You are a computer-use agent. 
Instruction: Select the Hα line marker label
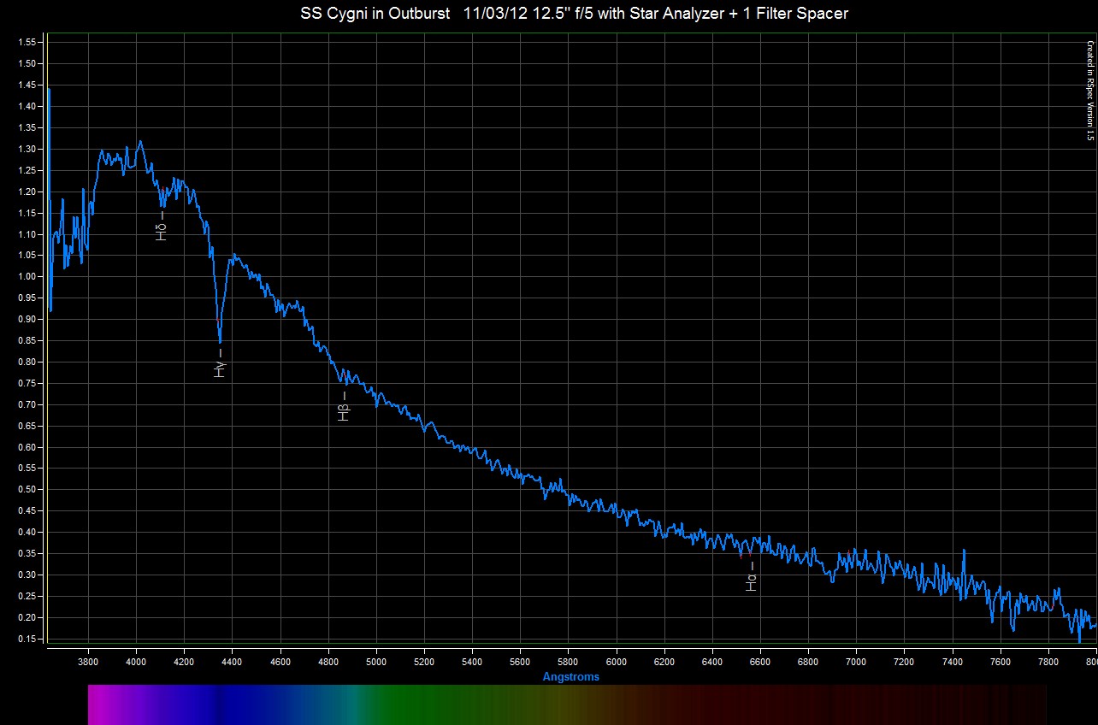tap(751, 583)
